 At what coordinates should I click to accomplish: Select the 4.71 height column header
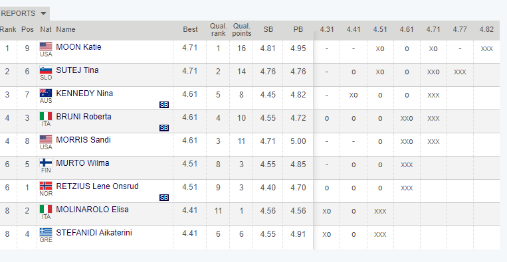tap(433, 29)
